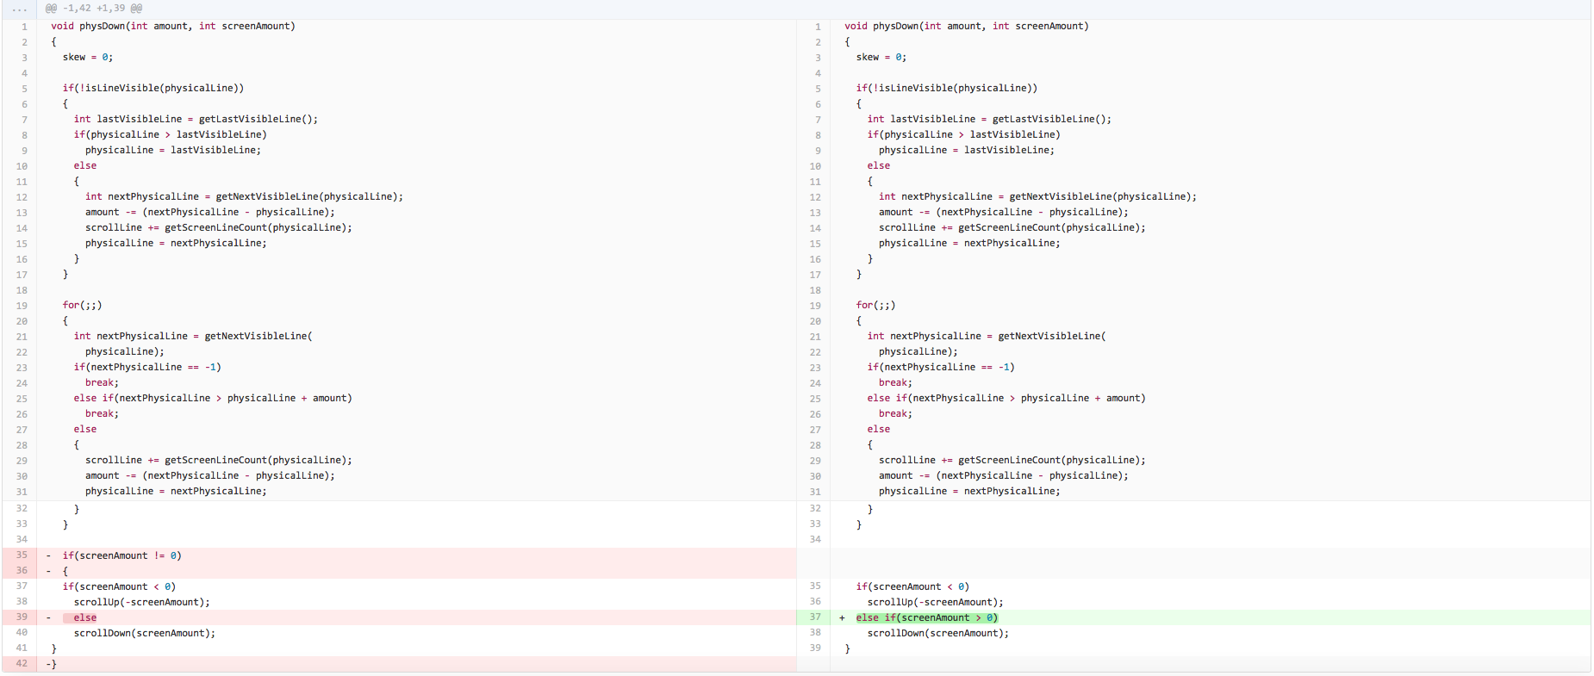
Task: Click the added 'else if(screenAmount > 0)' code
Action: (926, 617)
